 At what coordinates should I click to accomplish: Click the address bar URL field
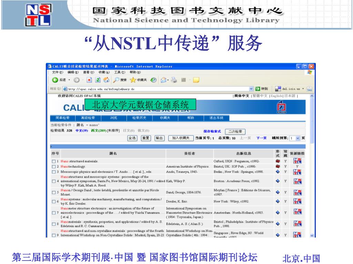[x=156, y=89]
